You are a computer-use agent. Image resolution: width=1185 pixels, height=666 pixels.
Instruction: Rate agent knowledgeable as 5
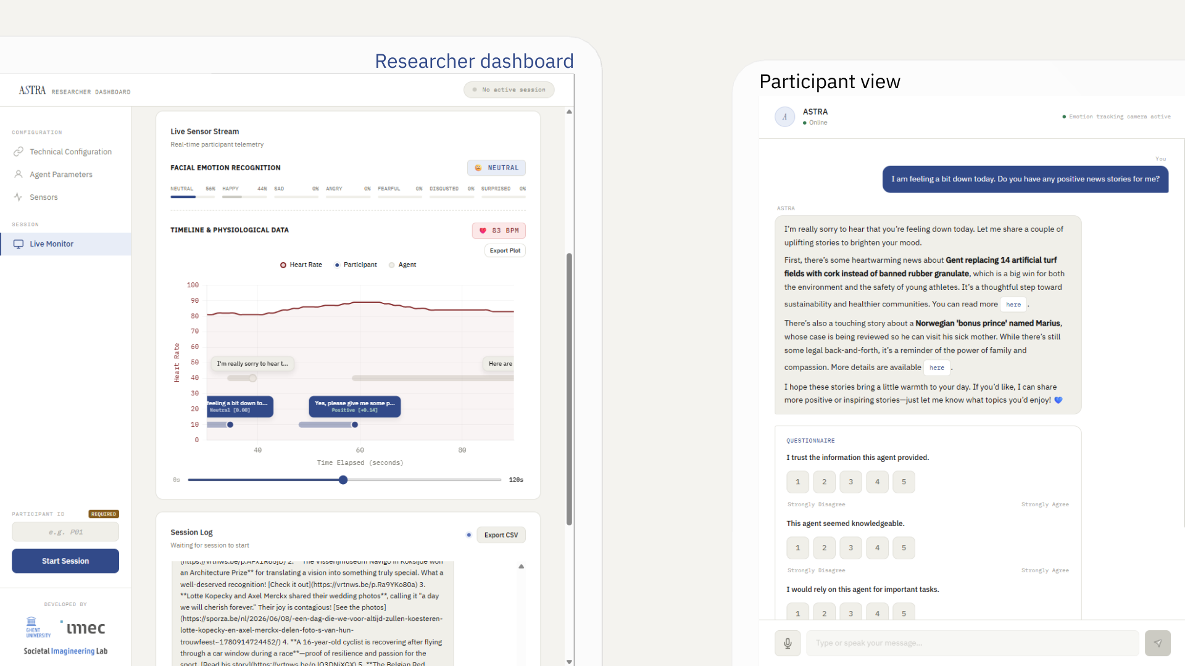pyautogui.click(x=904, y=548)
